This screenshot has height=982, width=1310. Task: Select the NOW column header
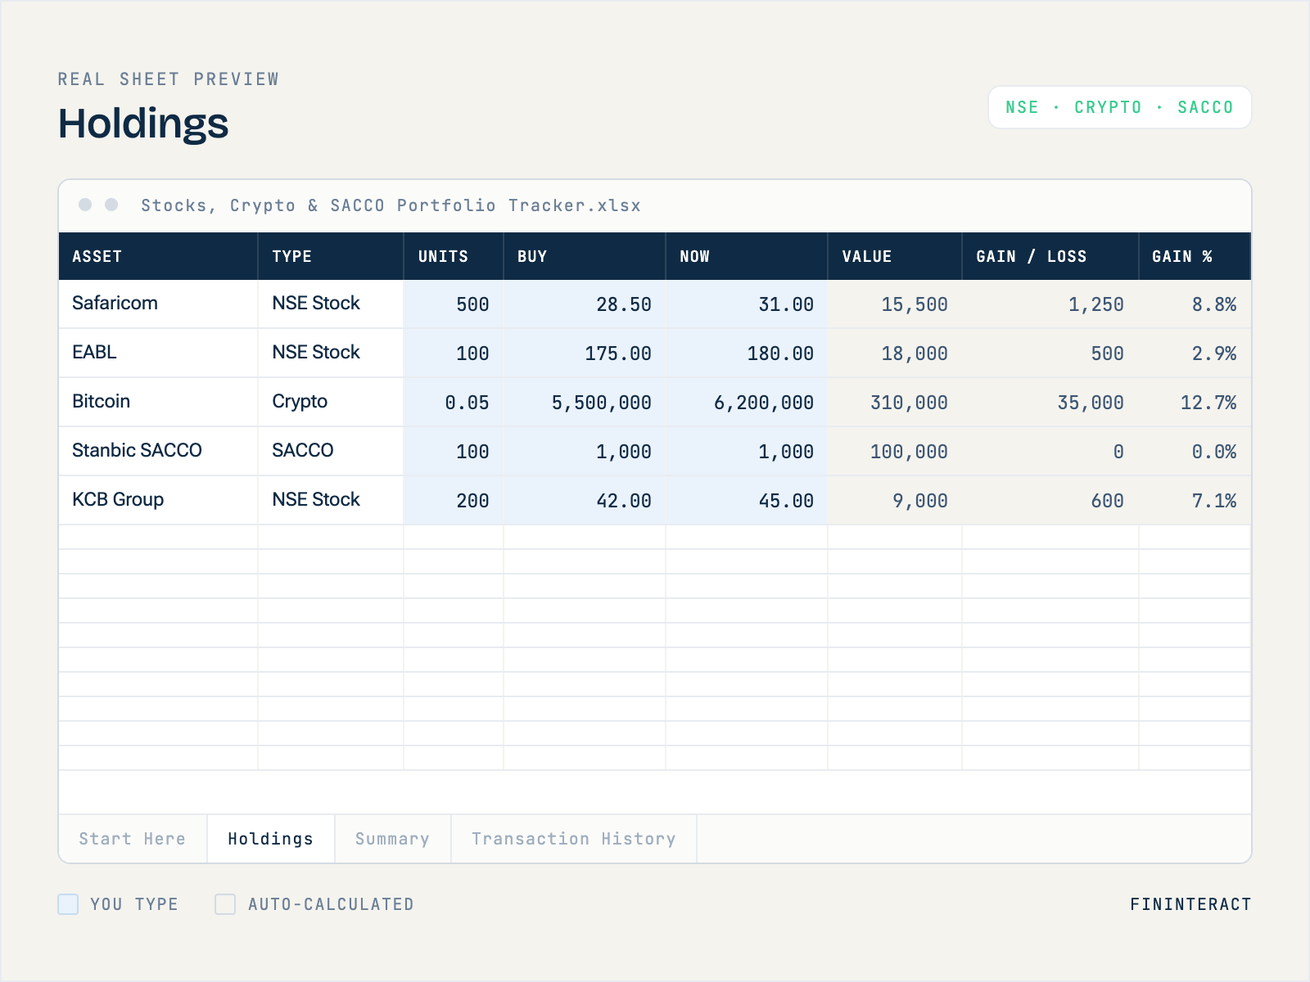point(747,256)
